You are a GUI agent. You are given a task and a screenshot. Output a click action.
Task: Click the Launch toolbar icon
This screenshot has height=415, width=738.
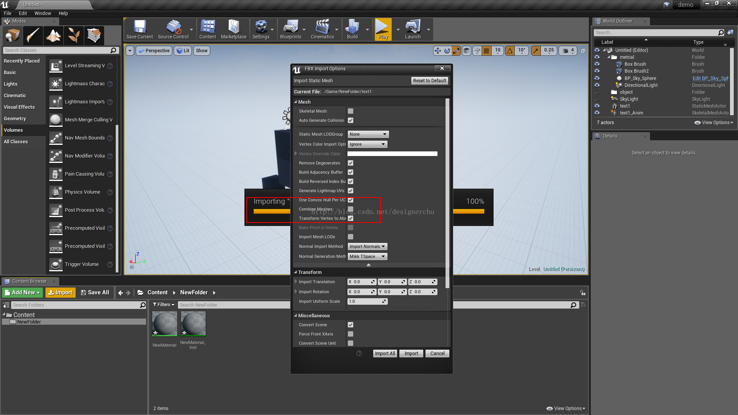pyautogui.click(x=413, y=30)
